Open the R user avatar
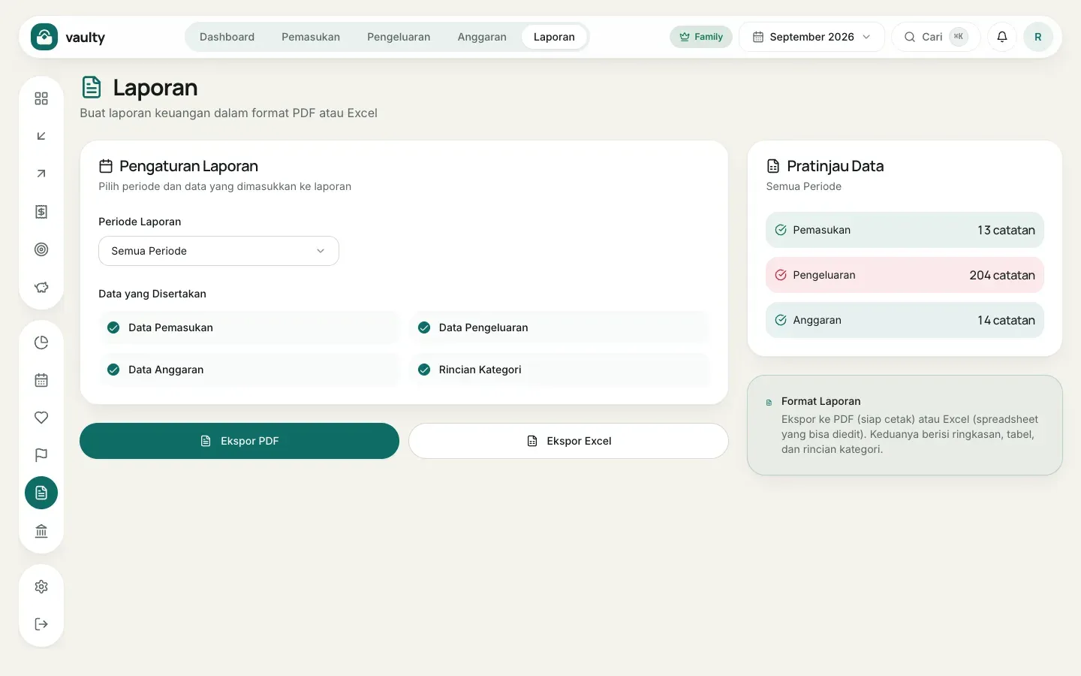Screen dimensions: 1081x676 click(1038, 37)
